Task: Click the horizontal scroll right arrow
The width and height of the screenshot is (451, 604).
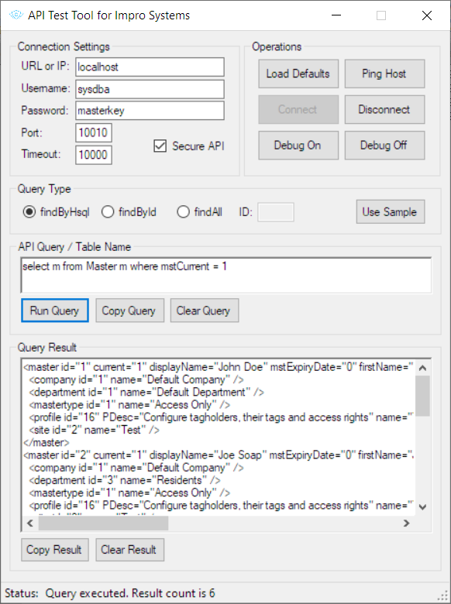Action: point(406,523)
